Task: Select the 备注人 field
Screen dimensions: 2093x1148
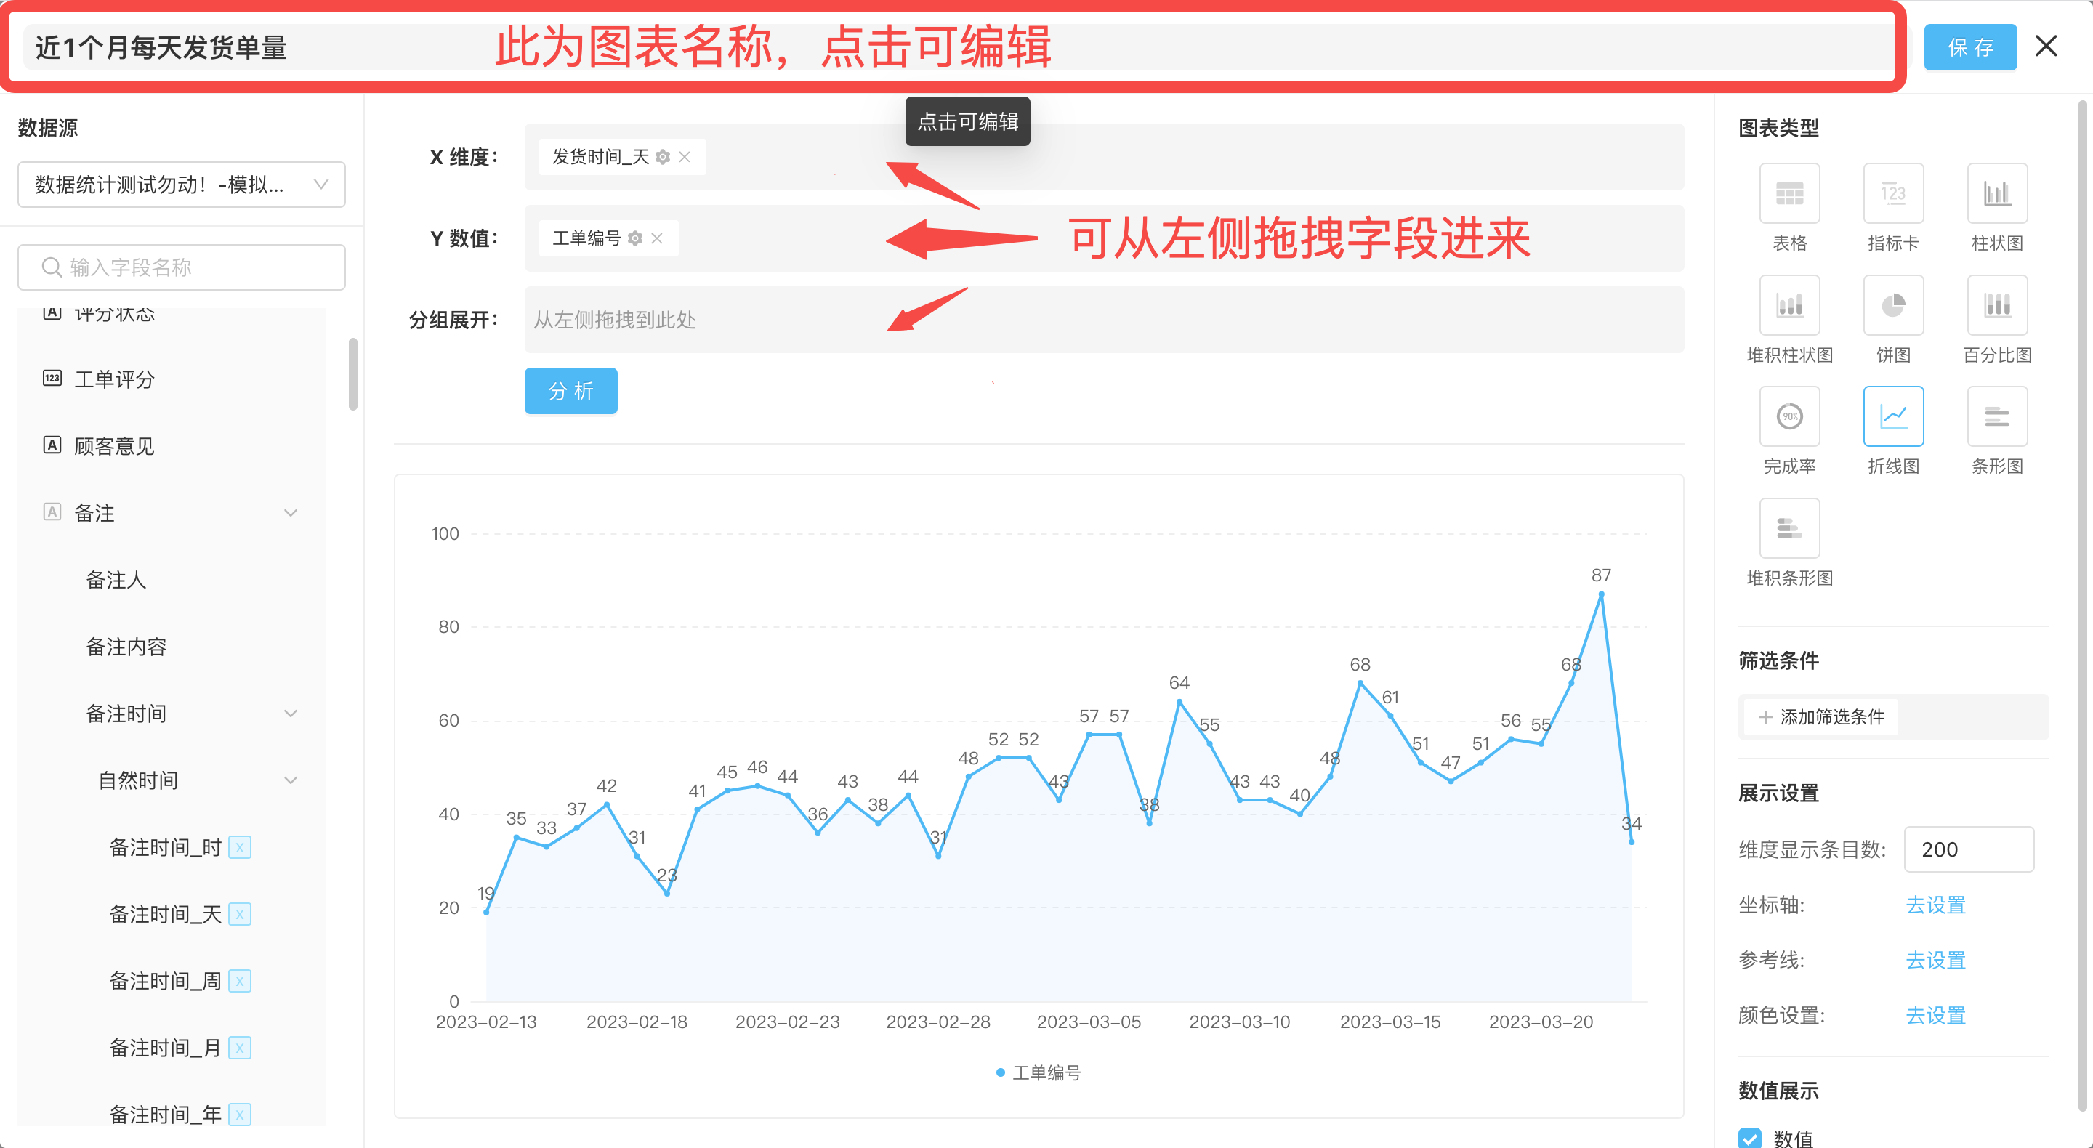Action: click(x=116, y=579)
